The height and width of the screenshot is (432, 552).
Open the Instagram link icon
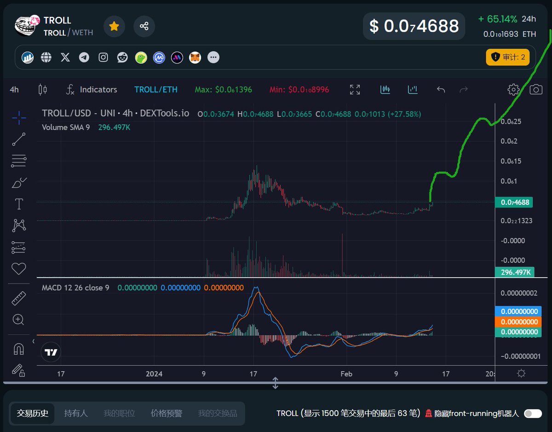(x=103, y=58)
